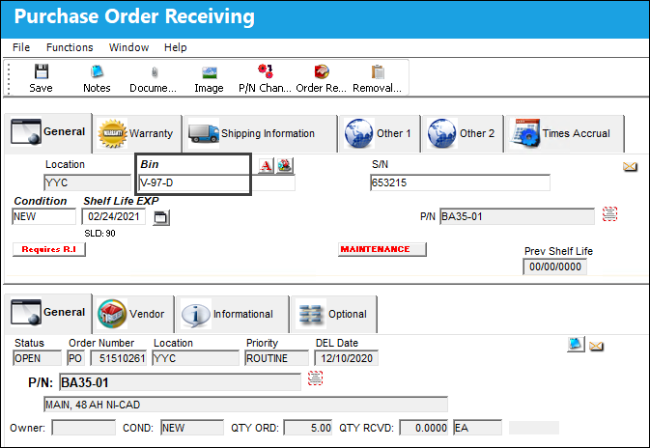Screen dimensions: 650x448
Task: Click the empty Owner field
Action: click(83, 428)
